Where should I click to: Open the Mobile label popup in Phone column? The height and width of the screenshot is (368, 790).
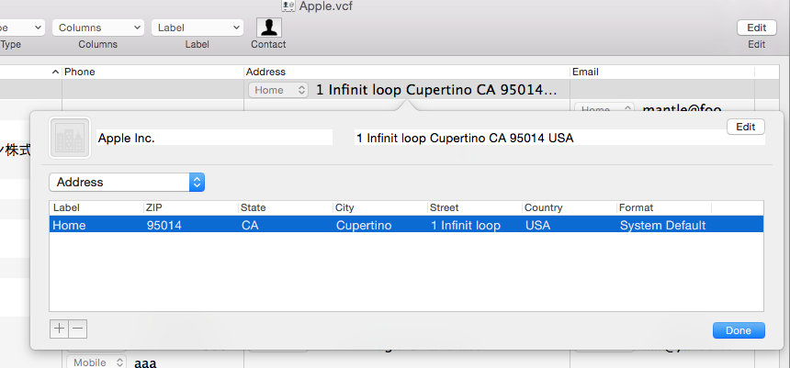(96, 362)
